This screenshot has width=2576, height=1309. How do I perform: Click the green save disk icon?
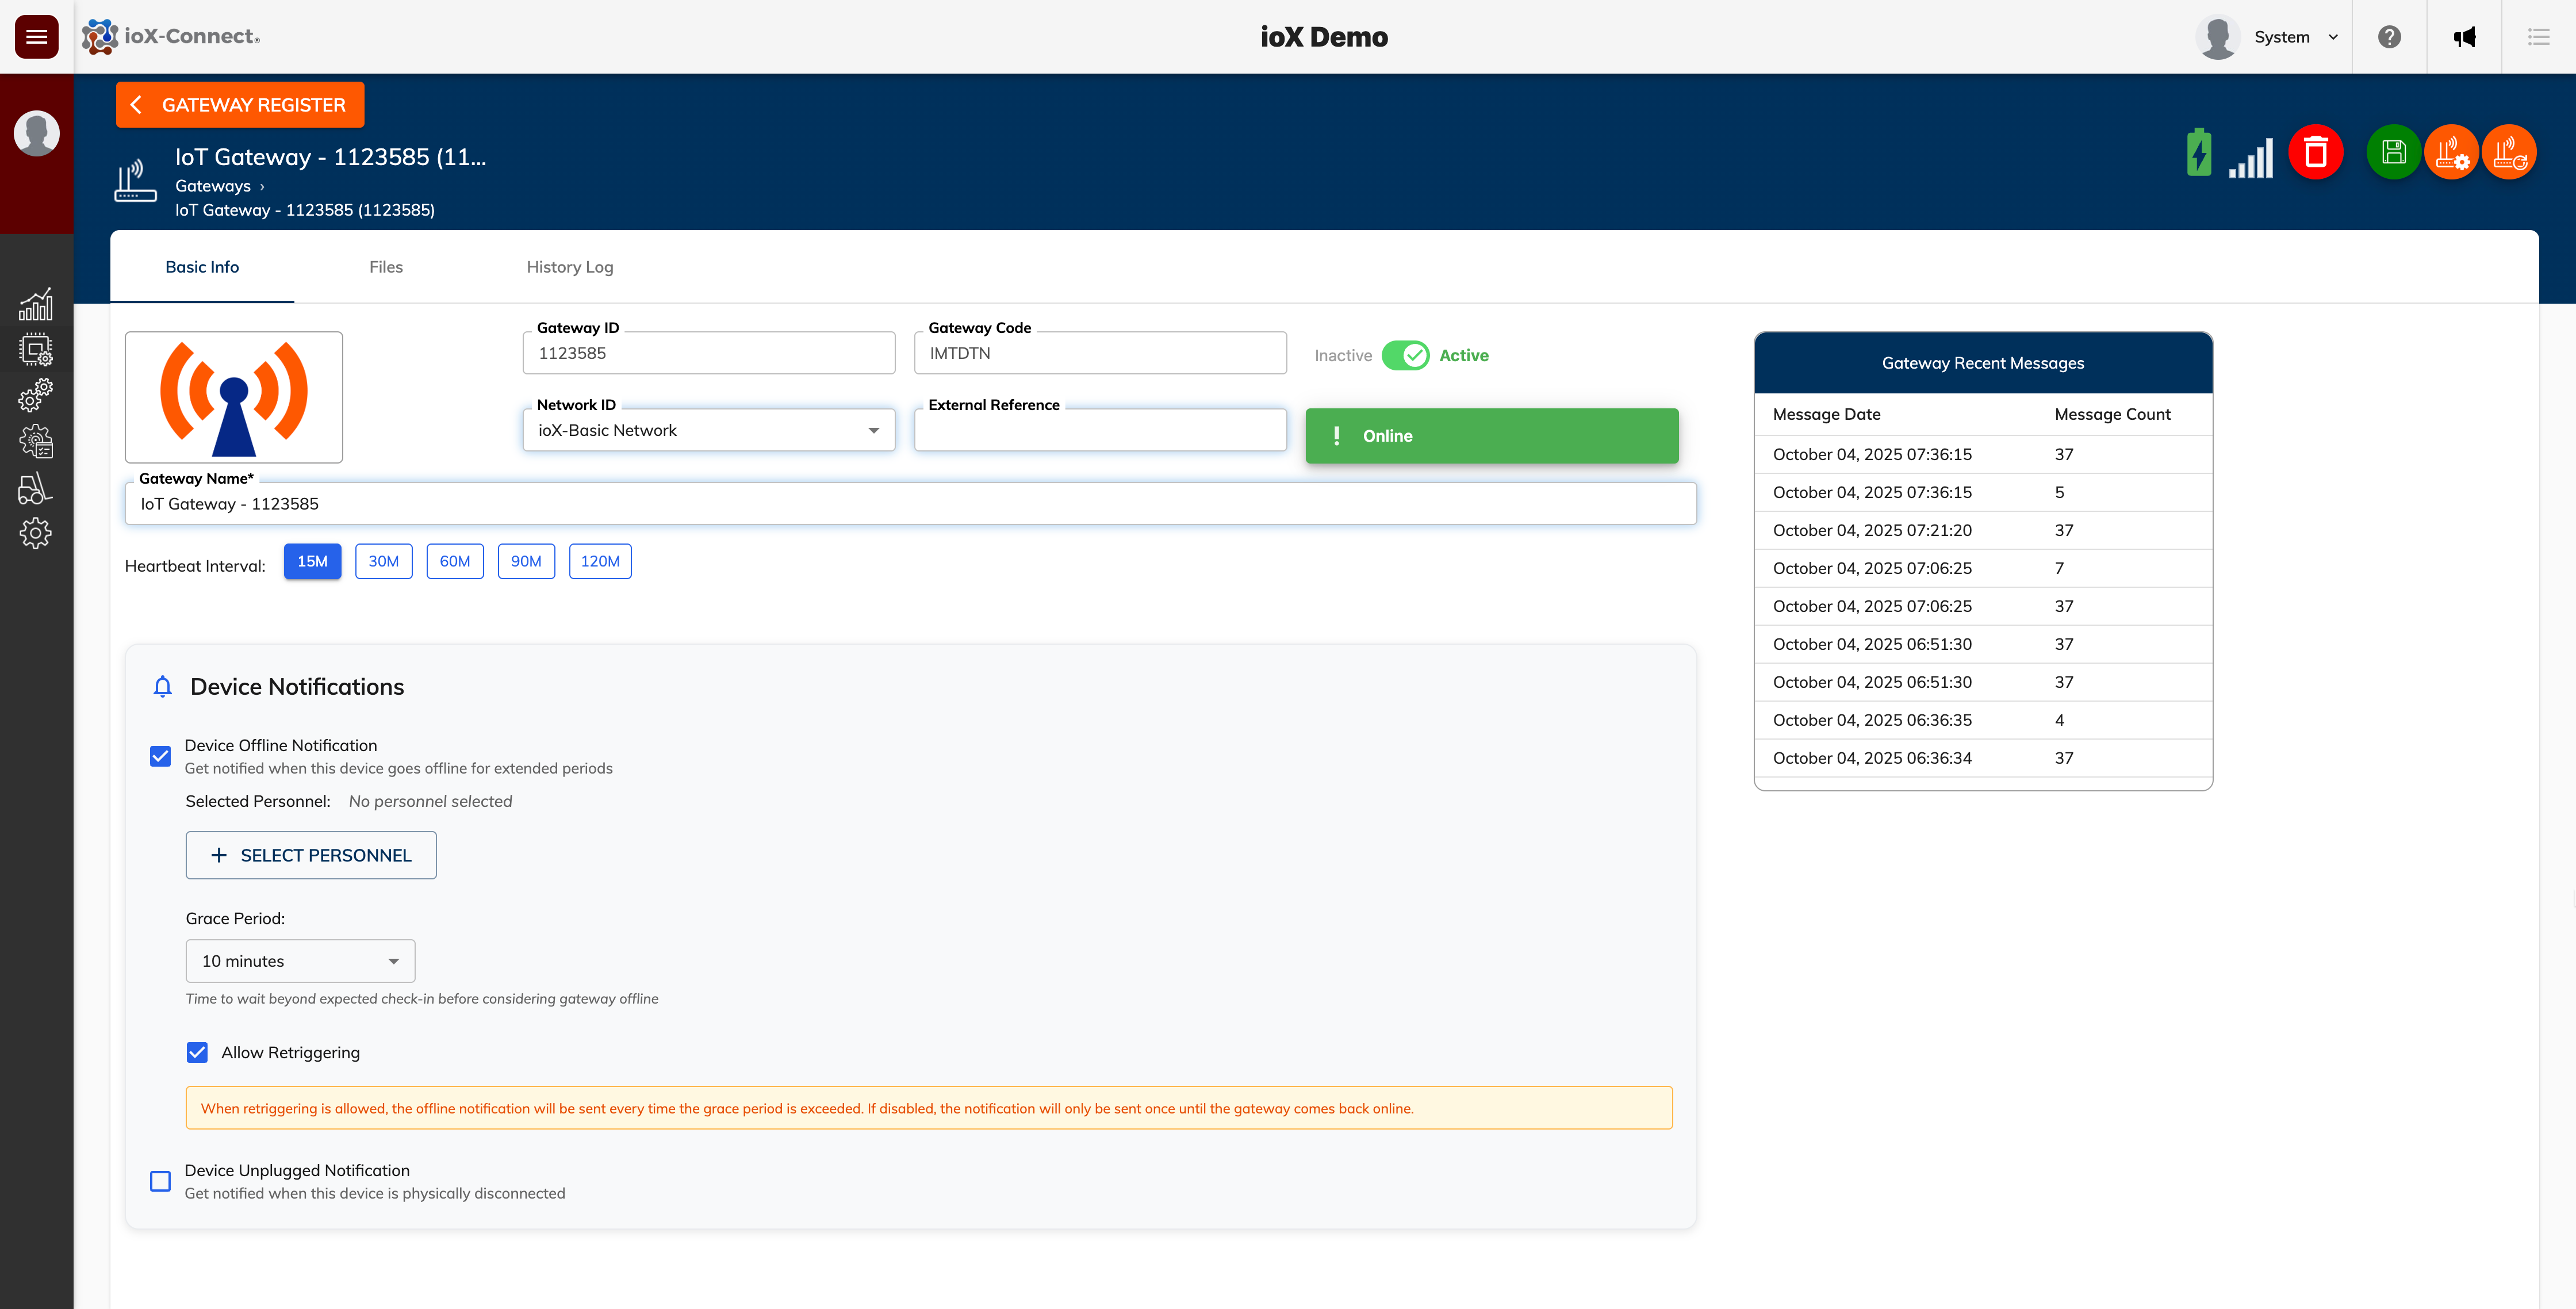tap(2393, 153)
